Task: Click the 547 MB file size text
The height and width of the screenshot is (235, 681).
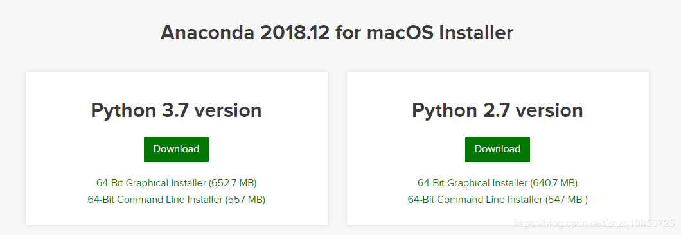Action: 564,200
